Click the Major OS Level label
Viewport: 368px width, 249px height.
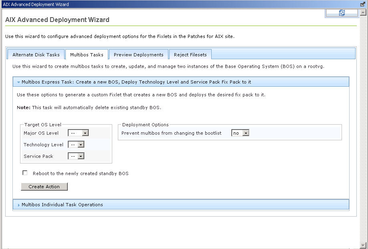(x=41, y=133)
